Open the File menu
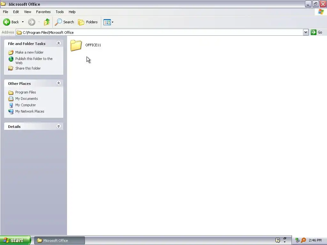Viewport: 327px width, 245px height. (x=5, y=12)
